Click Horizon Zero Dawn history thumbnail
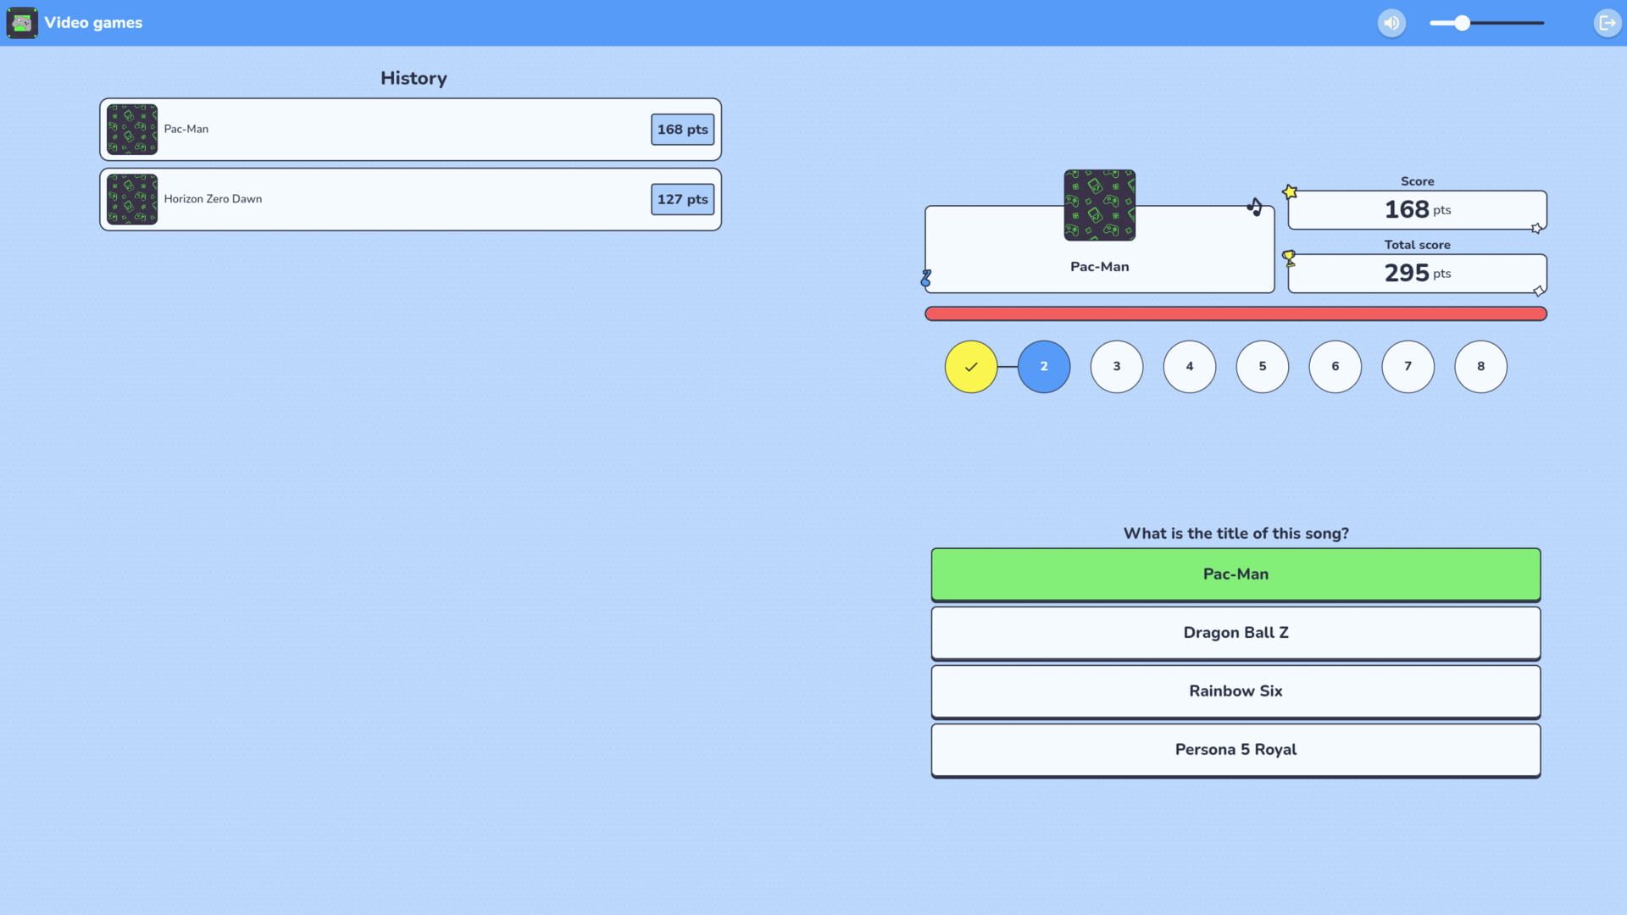 coord(132,199)
